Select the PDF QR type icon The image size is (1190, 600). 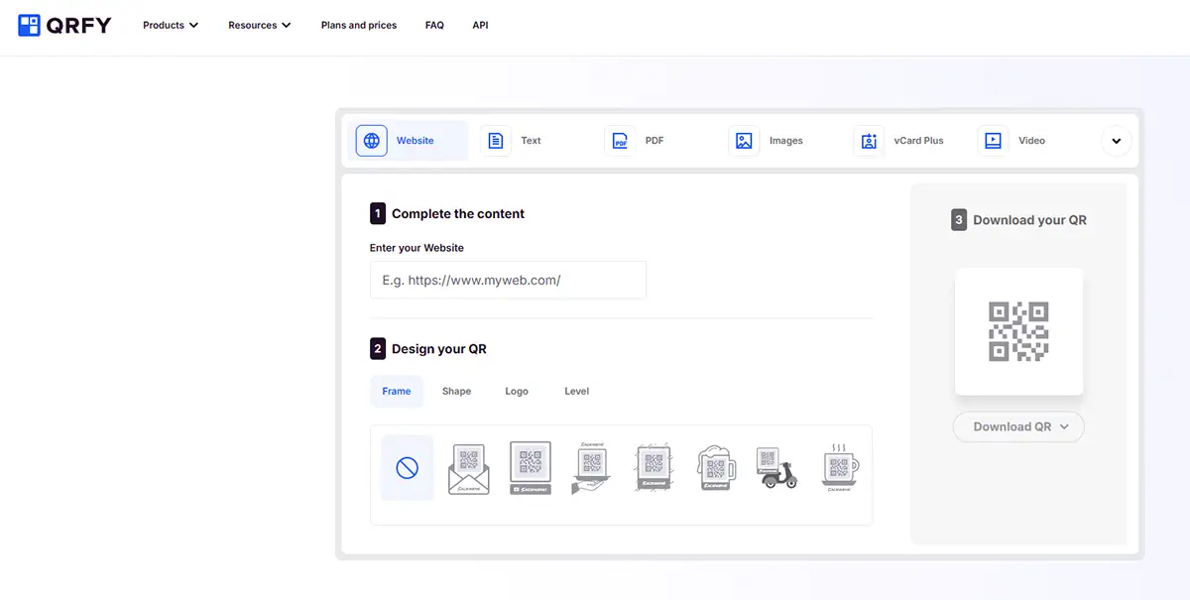tap(620, 141)
